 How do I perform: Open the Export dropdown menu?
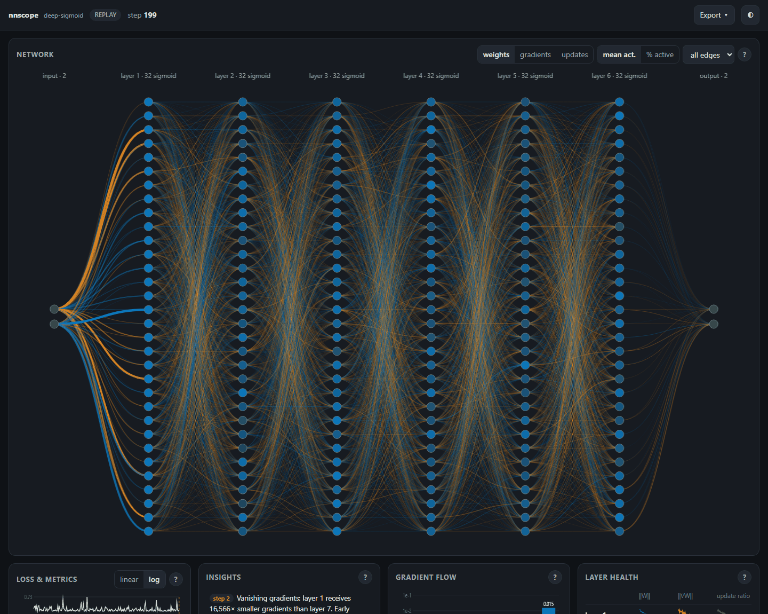714,15
